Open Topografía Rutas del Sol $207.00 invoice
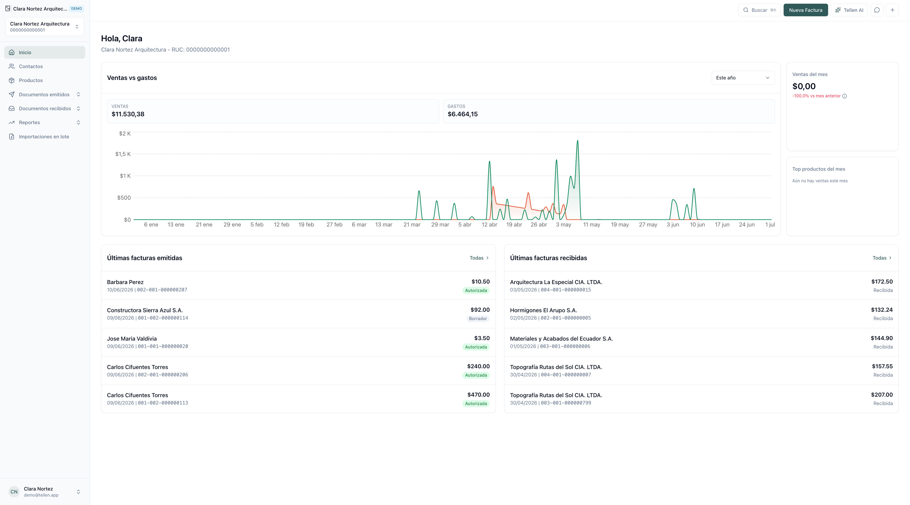The image size is (910, 505). coord(701,399)
